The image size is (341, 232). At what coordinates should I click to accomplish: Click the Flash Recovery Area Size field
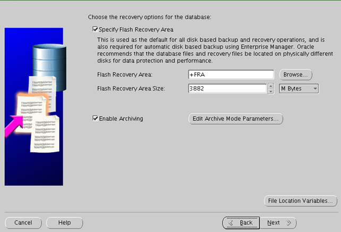tap(227, 88)
